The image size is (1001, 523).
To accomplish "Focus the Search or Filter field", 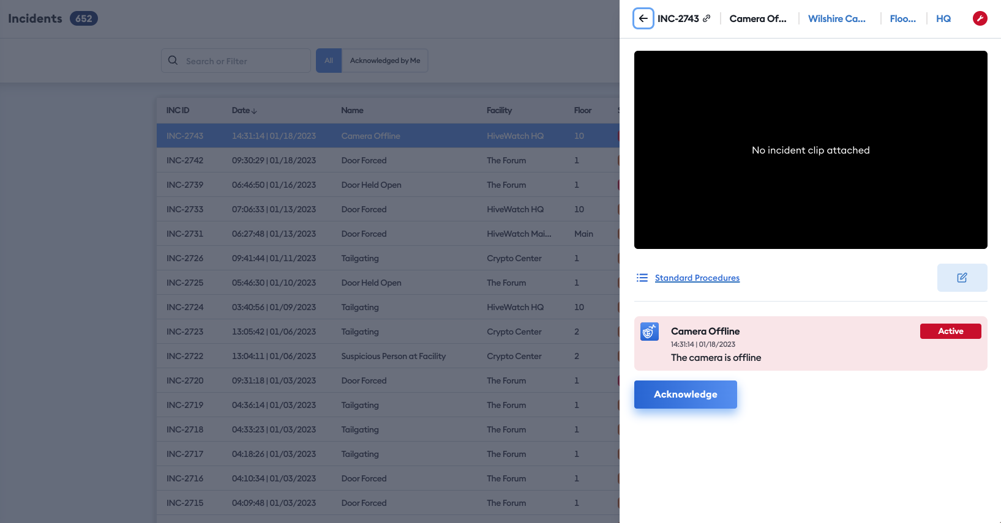I will 236,61.
